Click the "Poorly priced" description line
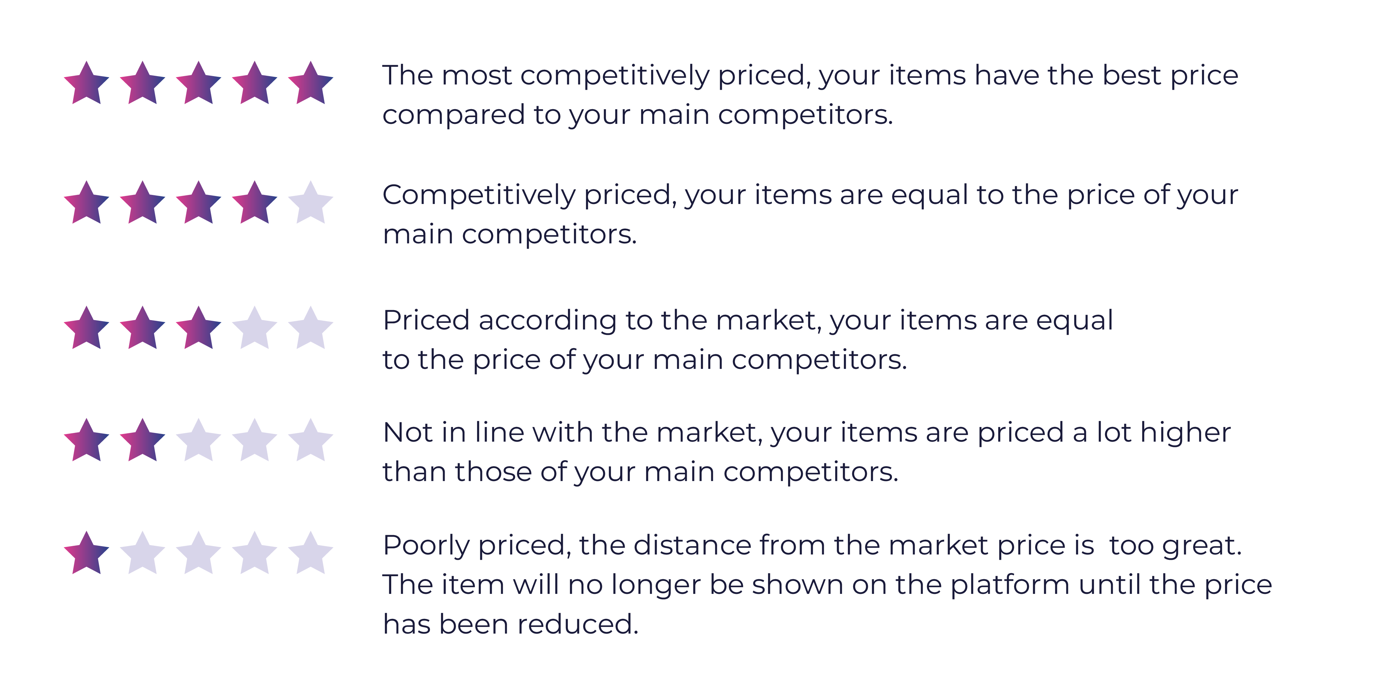This screenshot has width=1392, height=696. tap(812, 546)
